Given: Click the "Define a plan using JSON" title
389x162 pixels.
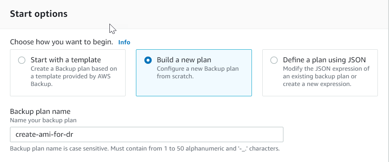Looking at the screenshot, I should 324,60.
